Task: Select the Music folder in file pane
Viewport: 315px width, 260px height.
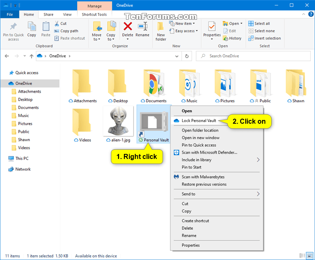Action: coord(189,86)
